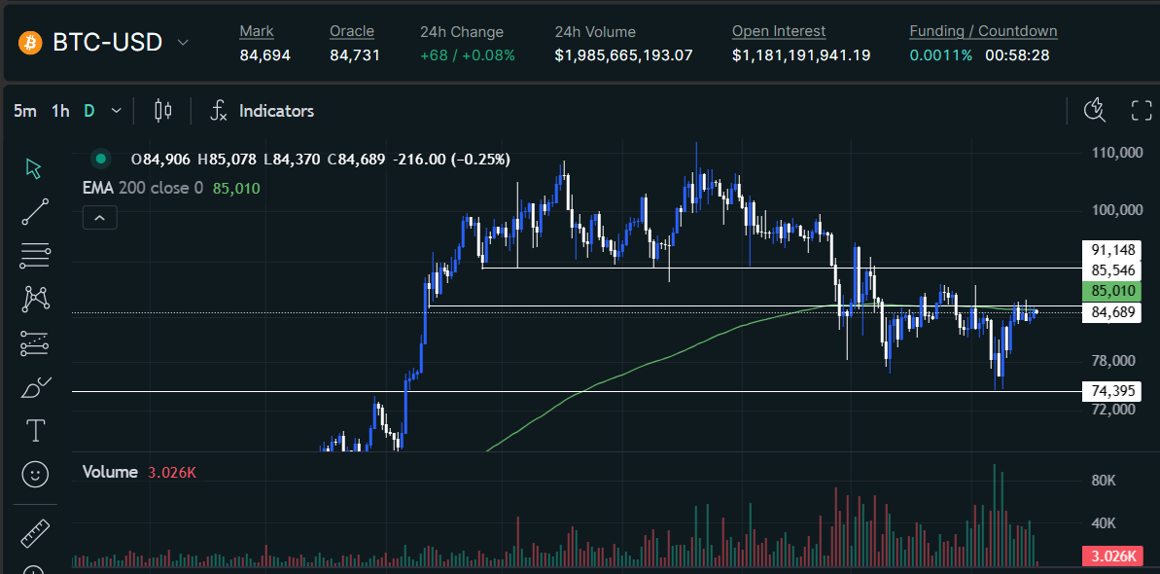1160x574 pixels.
Task: Select the arrow cursor tool
Action: (34, 168)
